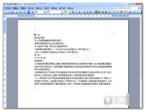Grow font size with the large A icon
Viewport: 145px width, 111px height.
coord(135,12)
